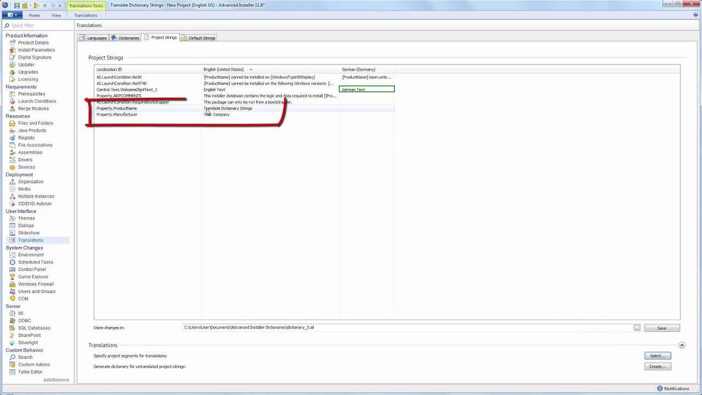Select Multiple Instances in sidebar
Image resolution: width=702 pixels, height=395 pixels.
pyautogui.click(x=36, y=197)
